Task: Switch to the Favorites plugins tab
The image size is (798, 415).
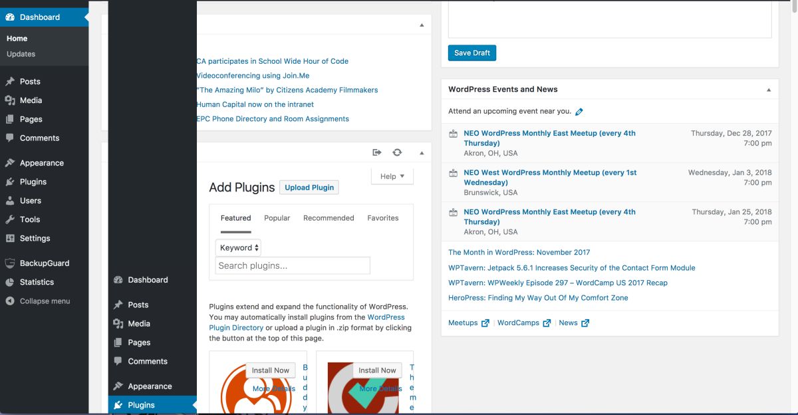Action: (x=383, y=218)
